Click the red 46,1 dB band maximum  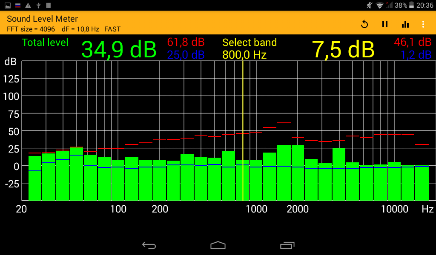(x=413, y=42)
